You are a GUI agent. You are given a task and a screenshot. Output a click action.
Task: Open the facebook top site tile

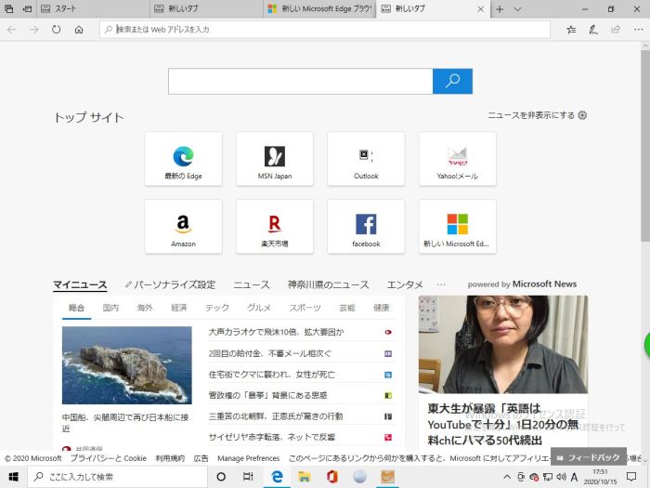coord(366,226)
